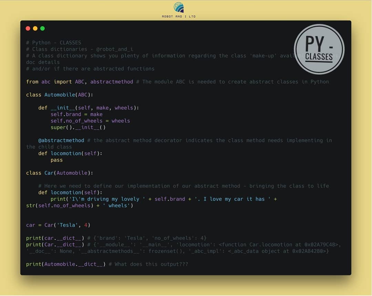Click the yellow window dot

pyautogui.click(x=35, y=29)
